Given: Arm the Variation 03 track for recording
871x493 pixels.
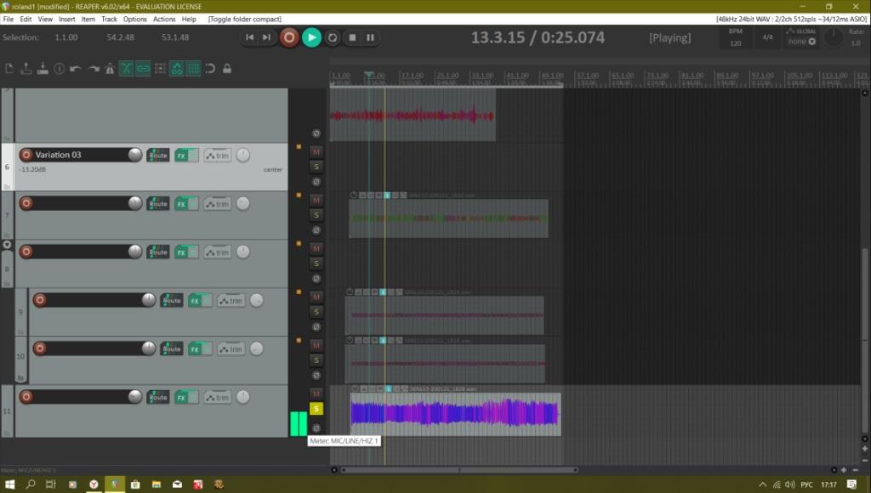Looking at the screenshot, I should [26, 155].
